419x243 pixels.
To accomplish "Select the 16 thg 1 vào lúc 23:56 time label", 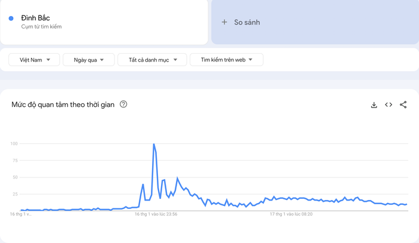I will (x=156, y=214).
